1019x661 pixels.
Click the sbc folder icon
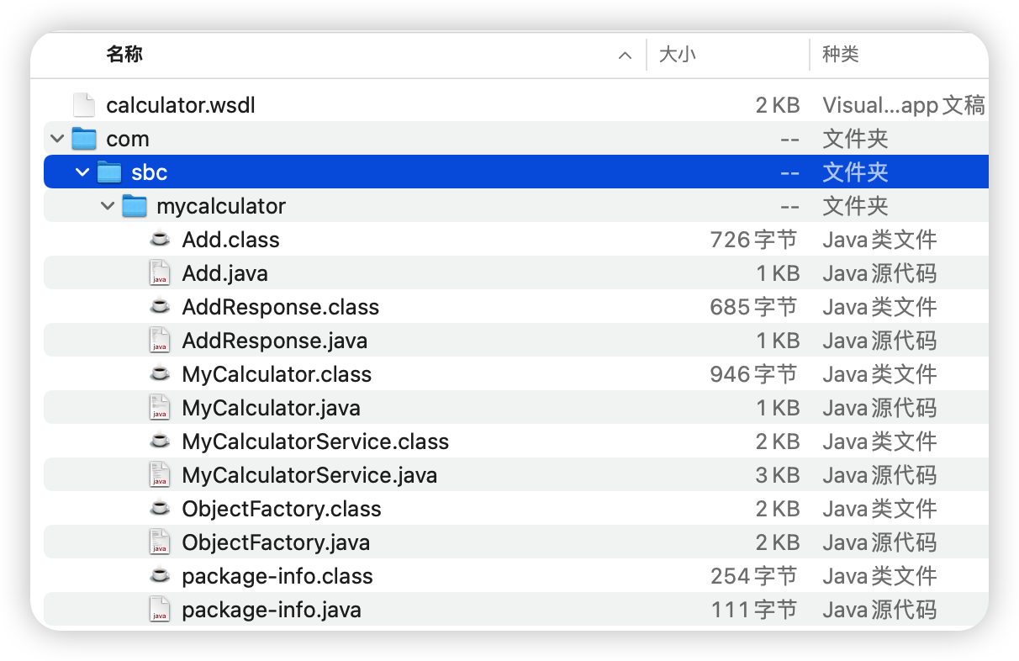(109, 172)
